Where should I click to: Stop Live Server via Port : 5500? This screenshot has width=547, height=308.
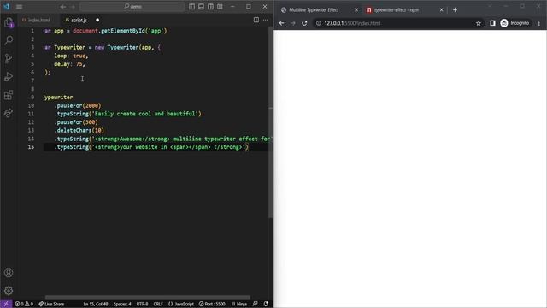point(212,304)
